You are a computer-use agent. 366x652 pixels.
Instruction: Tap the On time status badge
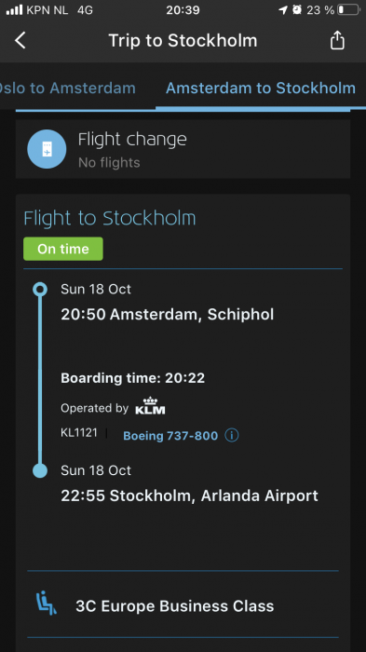pyautogui.click(x=63, y=249)
